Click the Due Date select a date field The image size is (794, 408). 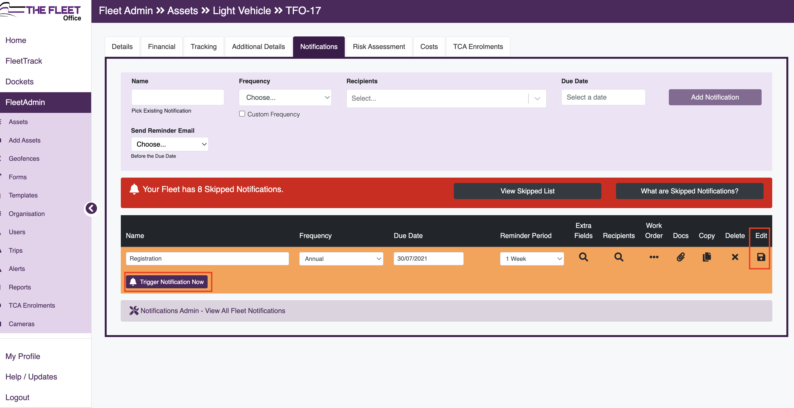click(603, 97)
